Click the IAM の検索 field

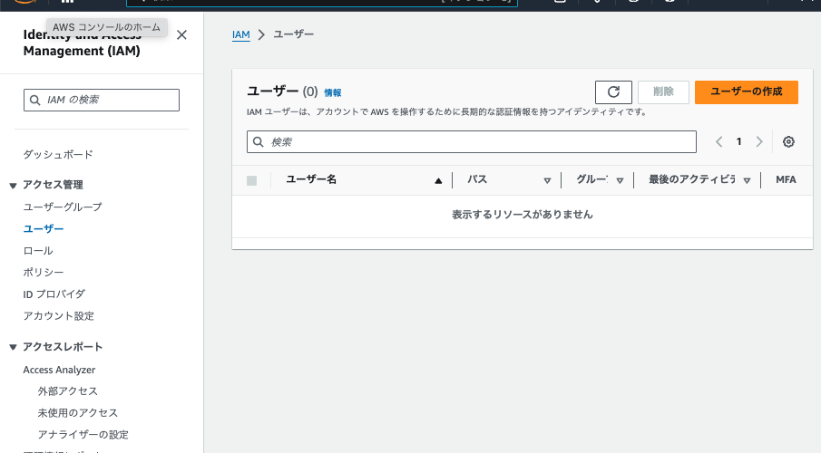pyautogui.click(x=102, y=100)
